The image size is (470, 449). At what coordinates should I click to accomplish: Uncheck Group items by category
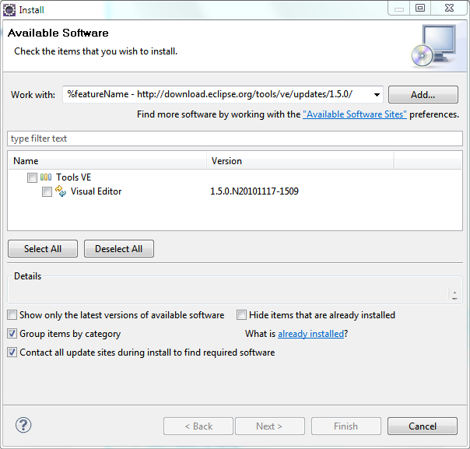pos(12,334)
